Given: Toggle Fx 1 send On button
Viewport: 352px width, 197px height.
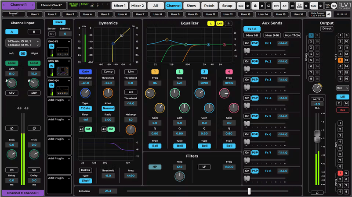Looking at the screenshot, I should [x=247, y=43].
